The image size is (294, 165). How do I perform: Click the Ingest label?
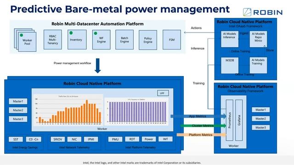click(244, 33)
